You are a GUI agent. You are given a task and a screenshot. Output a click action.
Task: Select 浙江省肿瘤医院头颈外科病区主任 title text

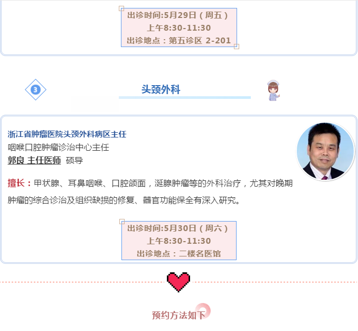click(67, 134)
